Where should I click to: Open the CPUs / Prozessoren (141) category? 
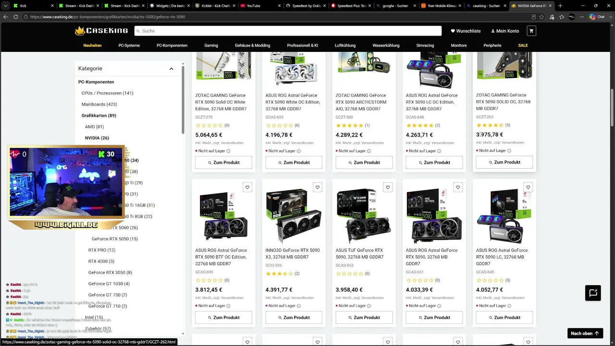(108, 93)
